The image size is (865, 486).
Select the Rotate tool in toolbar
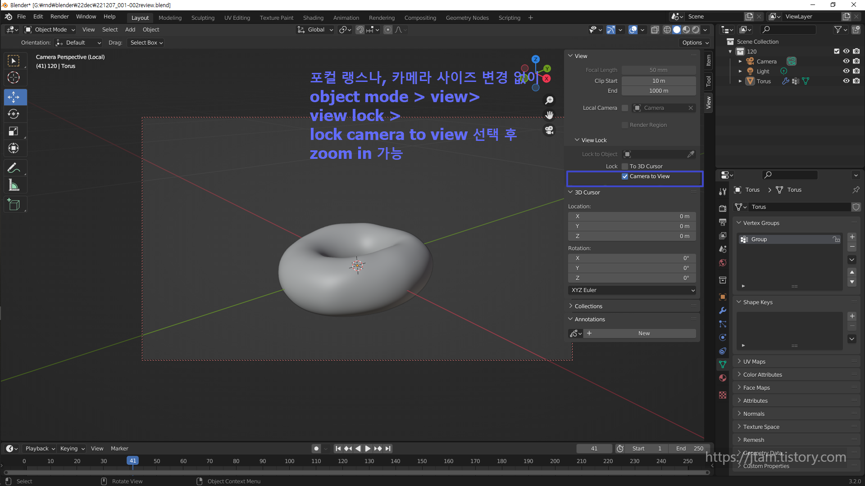pos(14,114)
